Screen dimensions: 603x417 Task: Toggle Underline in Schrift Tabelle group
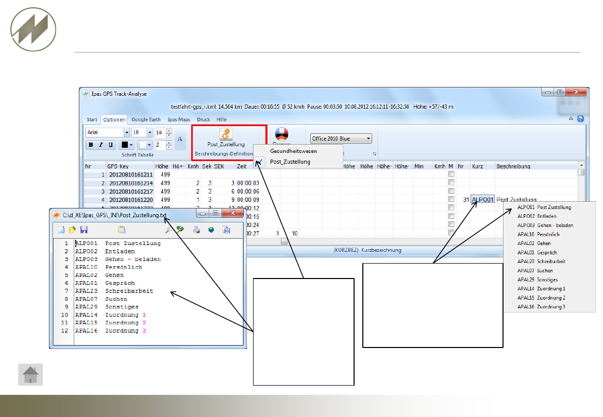pos(111,145)
